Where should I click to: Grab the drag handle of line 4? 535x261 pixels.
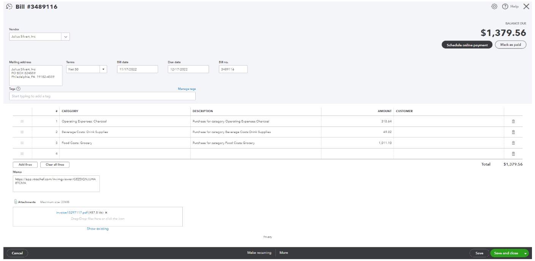pos(22,153)
